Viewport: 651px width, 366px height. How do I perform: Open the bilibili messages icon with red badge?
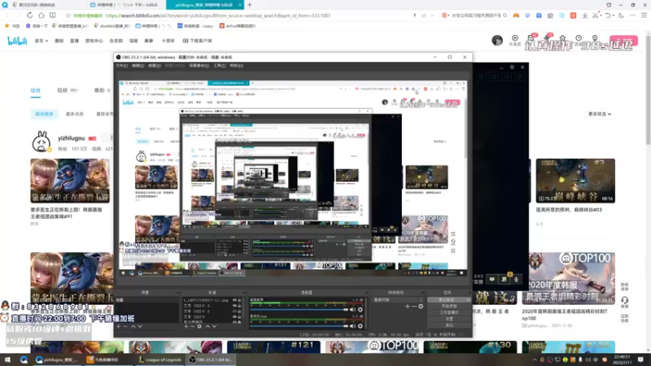pyautogui.click(x=531, y=38)
